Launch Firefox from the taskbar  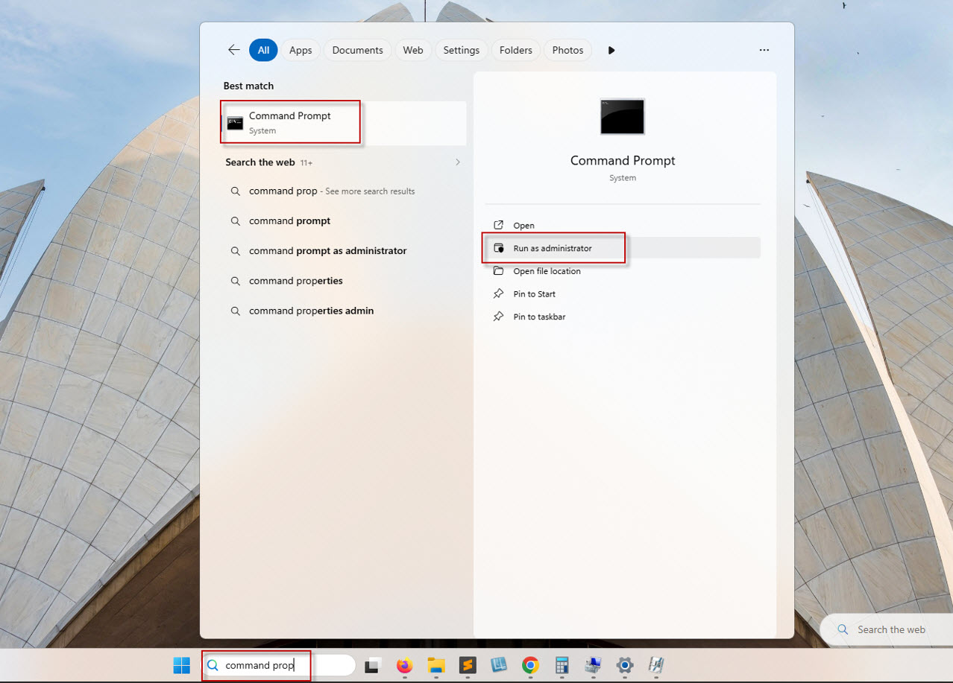coord(404,665)
